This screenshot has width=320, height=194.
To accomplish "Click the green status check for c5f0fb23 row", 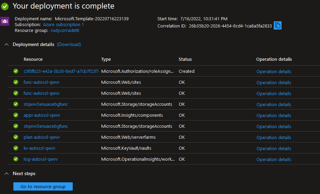I will (x=16, y=71).
